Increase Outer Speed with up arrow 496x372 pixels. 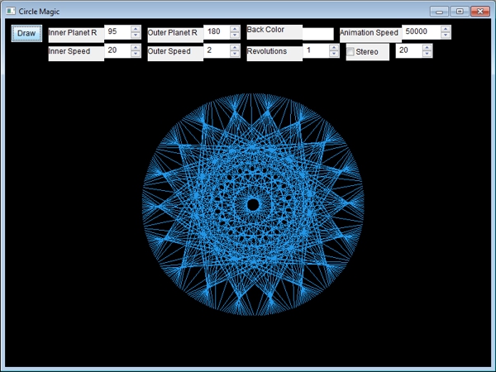(235, 47)
